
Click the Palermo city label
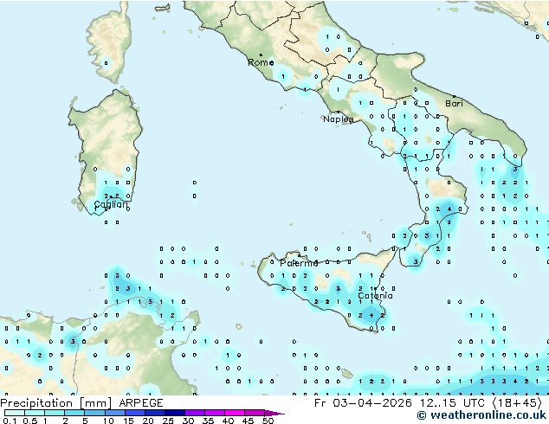pyautogui.click(x=298, y=263)
